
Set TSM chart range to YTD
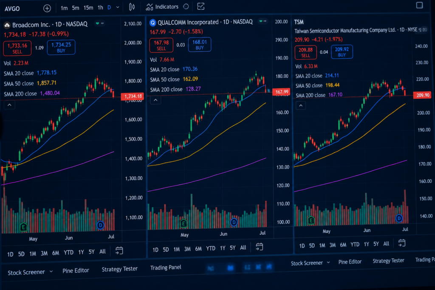(355, 245)
